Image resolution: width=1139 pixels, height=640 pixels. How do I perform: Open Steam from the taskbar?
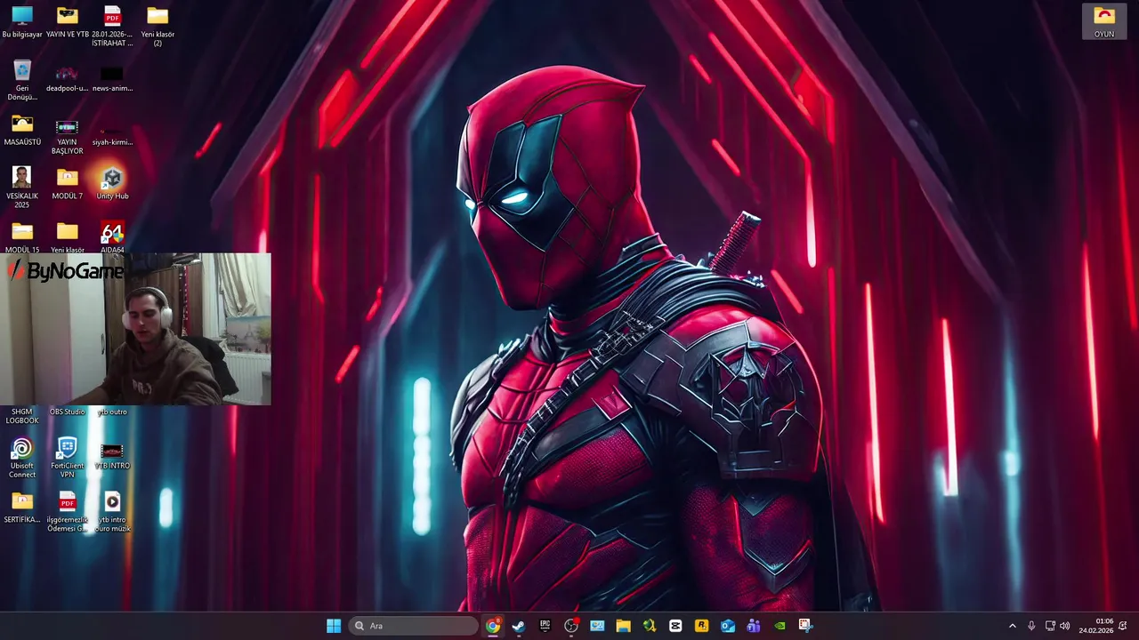519,626
